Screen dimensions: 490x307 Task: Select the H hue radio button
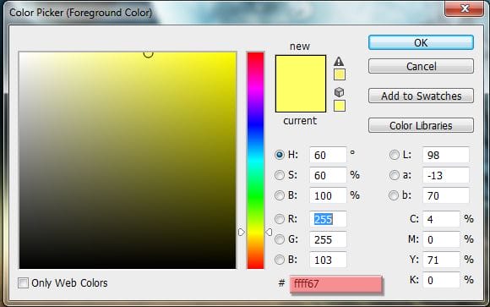[280, 155]
